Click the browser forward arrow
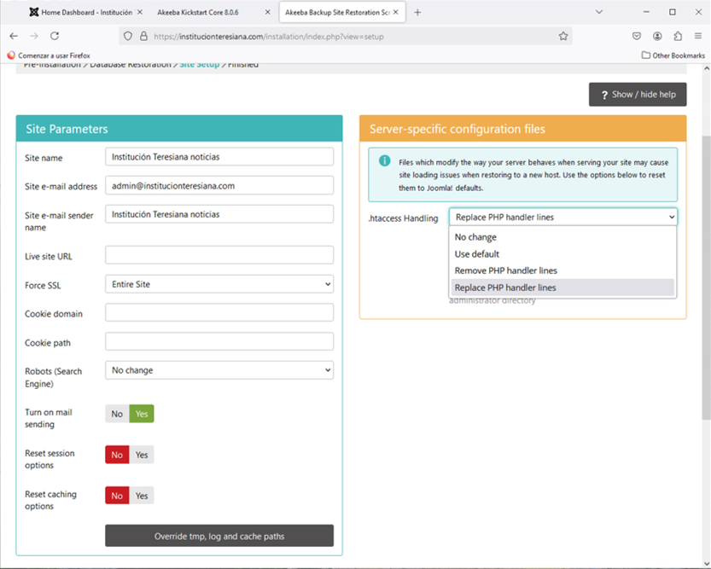 tap(34, 36)
